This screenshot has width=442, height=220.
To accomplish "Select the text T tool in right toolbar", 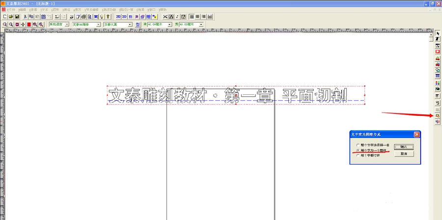I will click(x=438, y=39).
